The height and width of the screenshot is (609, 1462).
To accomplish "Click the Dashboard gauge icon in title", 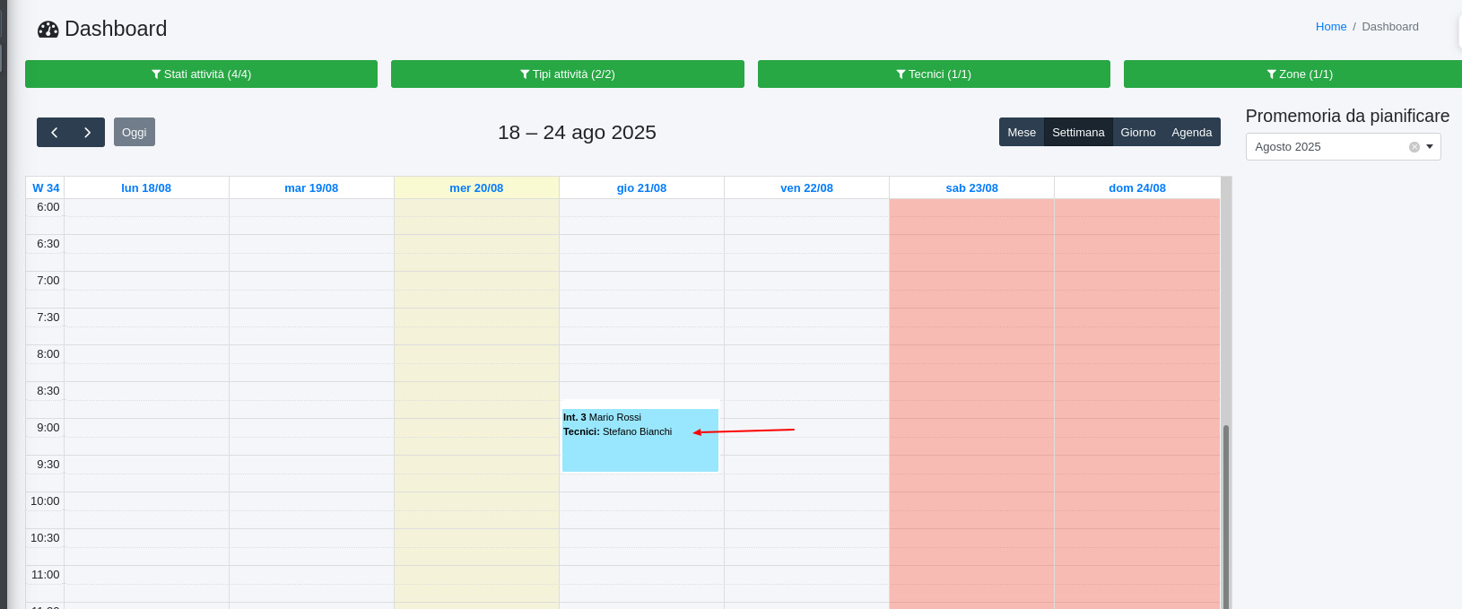I will 48,30.
